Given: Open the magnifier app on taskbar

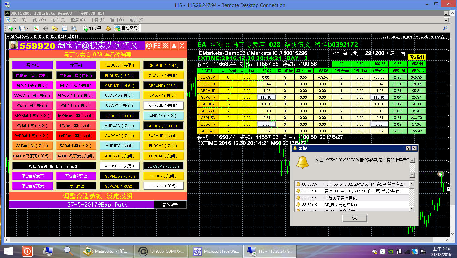Looking at the screenshot, I should pyautogui.click(x=69, y=251).
